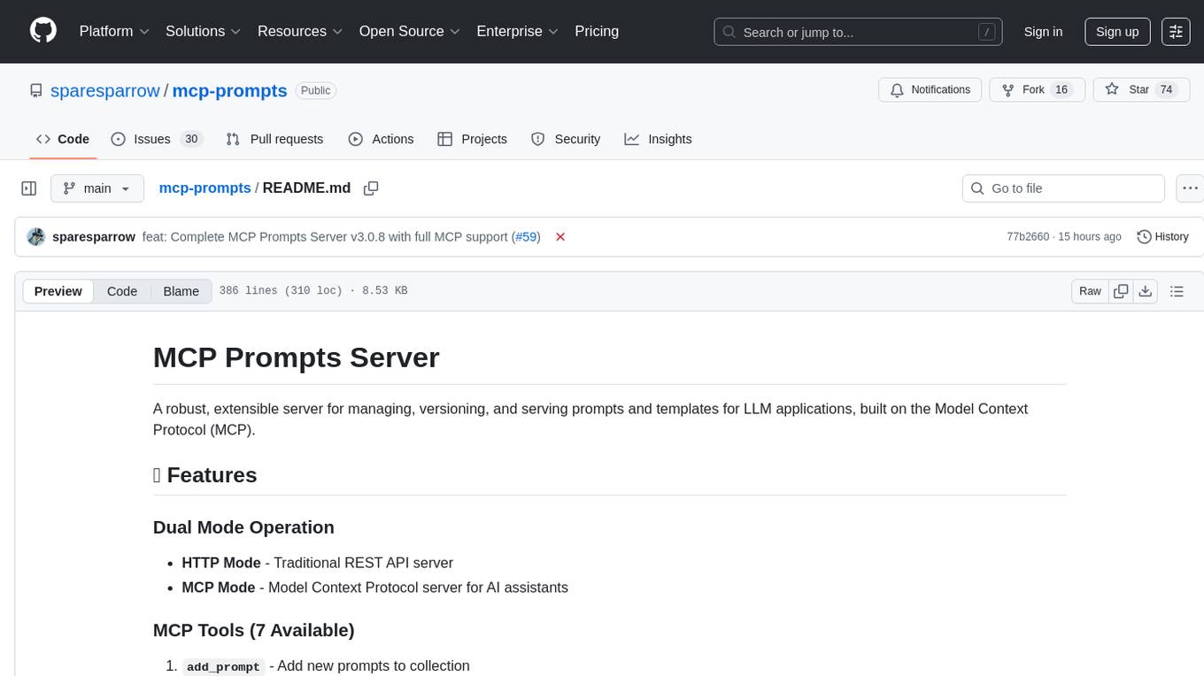Screen dimensions: 1204x676
Task: Open appearance settings icon in header
Action: (x=1176, y=32)
